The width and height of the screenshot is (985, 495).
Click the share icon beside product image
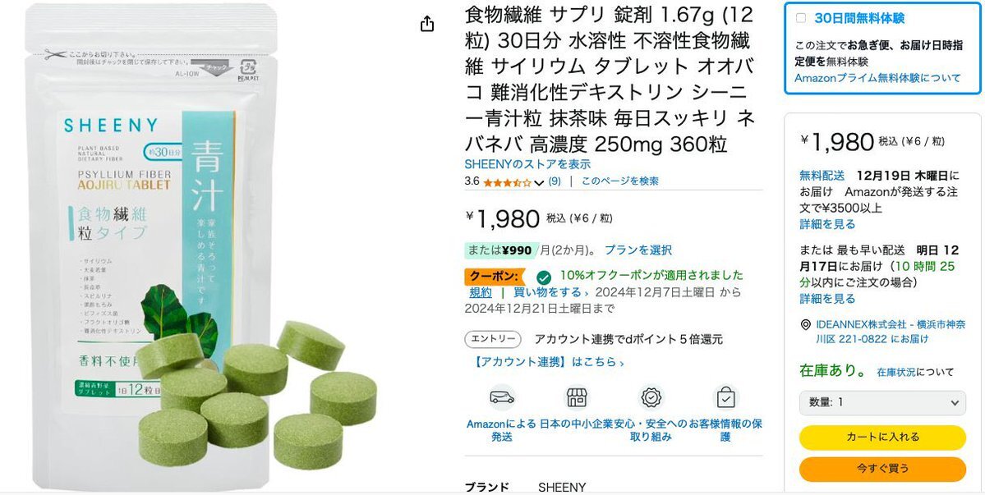pos(427,24)
